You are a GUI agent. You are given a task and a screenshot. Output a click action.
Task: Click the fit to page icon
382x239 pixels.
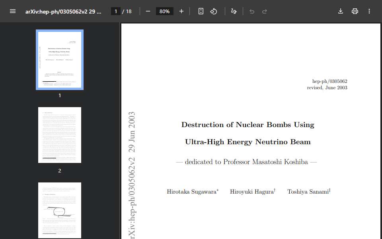pyautogui.click(x=201, y=11)
